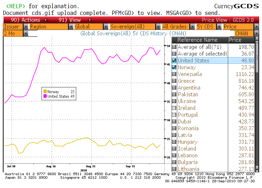Expand the CMAN source dropdown arrow
262x188 pixels.
(256, 34)
